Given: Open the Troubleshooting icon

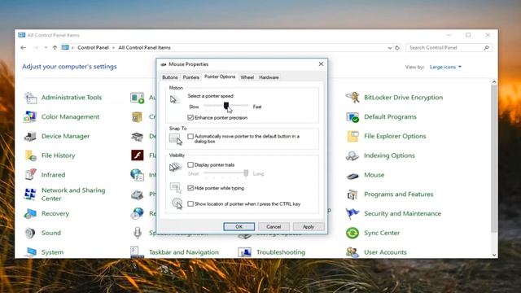Looking at the screenshot, I should (x=244, y=252).
